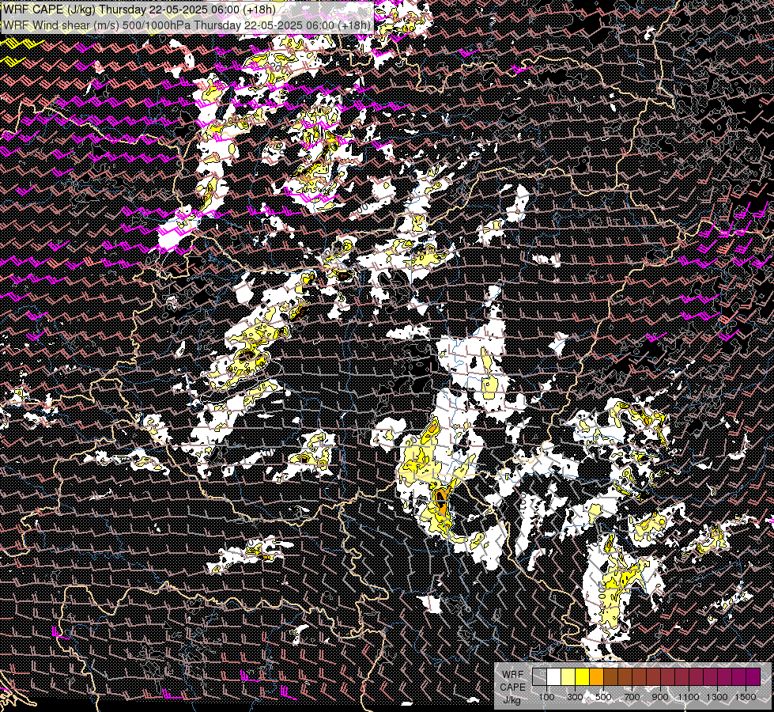Click the '1300' legend value

click(717, 697)
